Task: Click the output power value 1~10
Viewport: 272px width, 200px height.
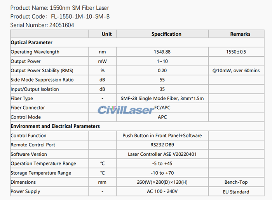Action: point(162,61)
